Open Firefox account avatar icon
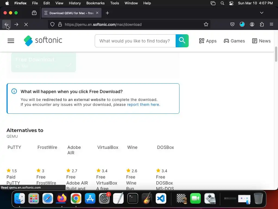 [252, 24]
